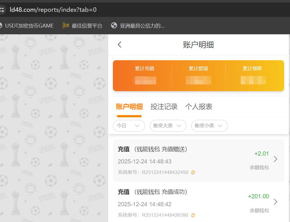Switch to the 投注记录 tab
Image resolution: width=290 pixels, height=222 pixels.
pos(164,107)
